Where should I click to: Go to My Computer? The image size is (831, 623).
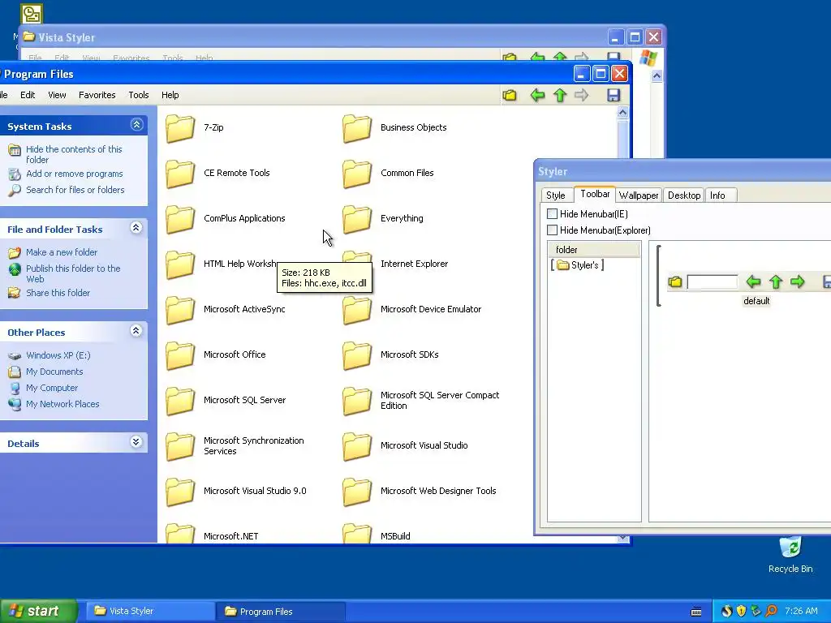(52, 388)
